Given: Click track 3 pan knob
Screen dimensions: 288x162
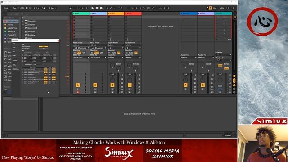Looking at the screenshot, I should 112,80.
